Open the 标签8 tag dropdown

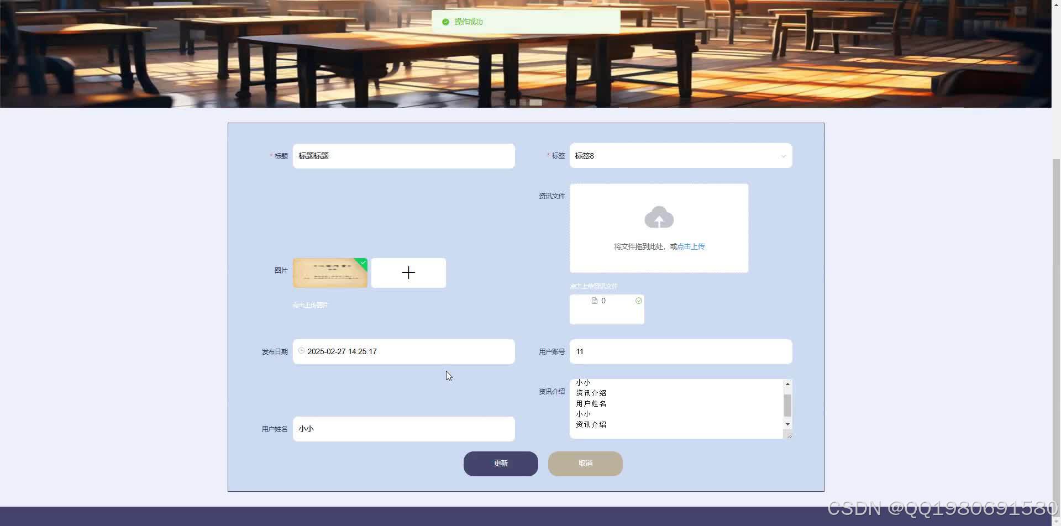[680, 156]
